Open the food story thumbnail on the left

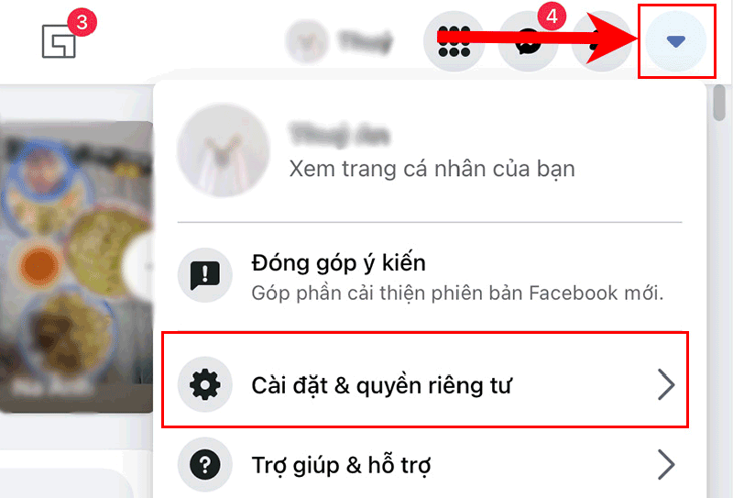click(77, 267)
